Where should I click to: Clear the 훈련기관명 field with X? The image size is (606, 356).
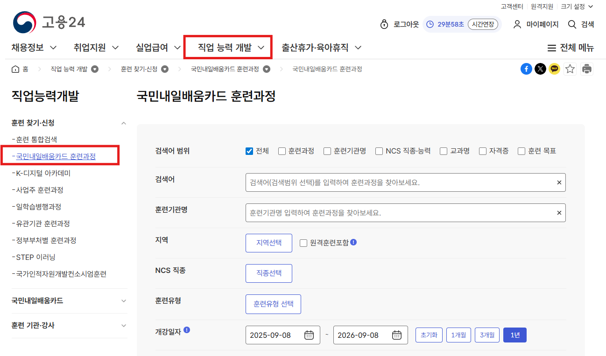click(559, 213)
